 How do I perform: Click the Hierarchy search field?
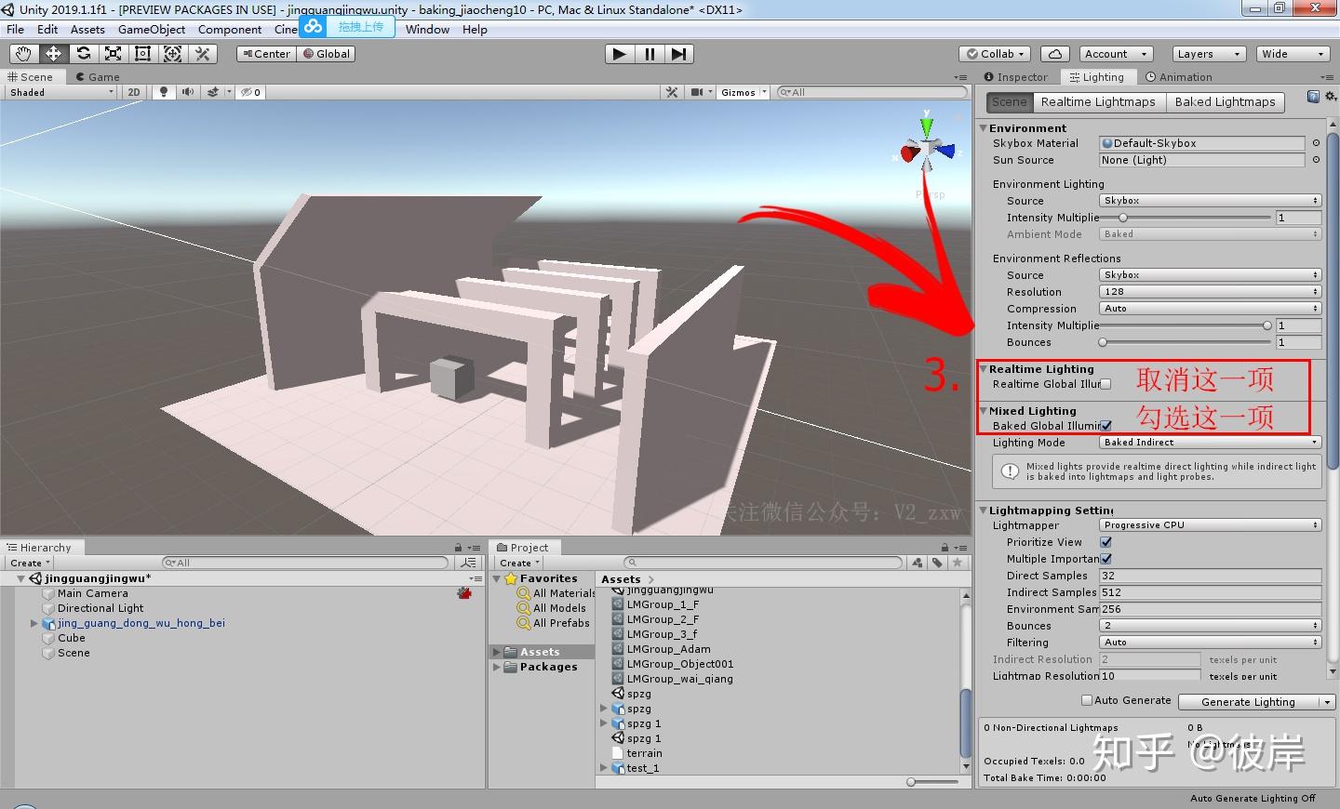point(305,563)
